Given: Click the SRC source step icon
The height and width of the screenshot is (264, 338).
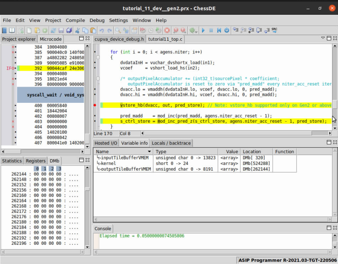Looking at the screenshot, I should [x=274, y=30].
